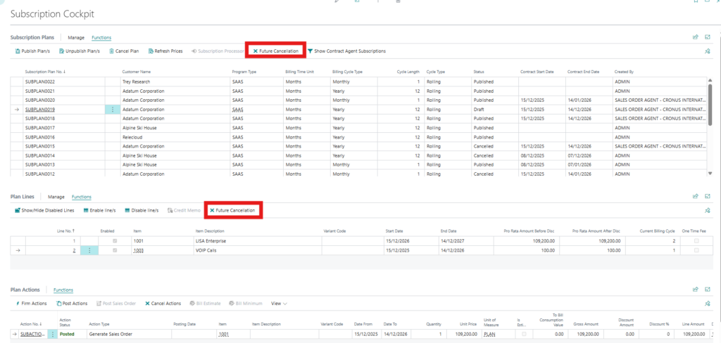Click Unpublish Plan/s in Subscription Plans toolbar
721x343 pixels.
(80, 51)
